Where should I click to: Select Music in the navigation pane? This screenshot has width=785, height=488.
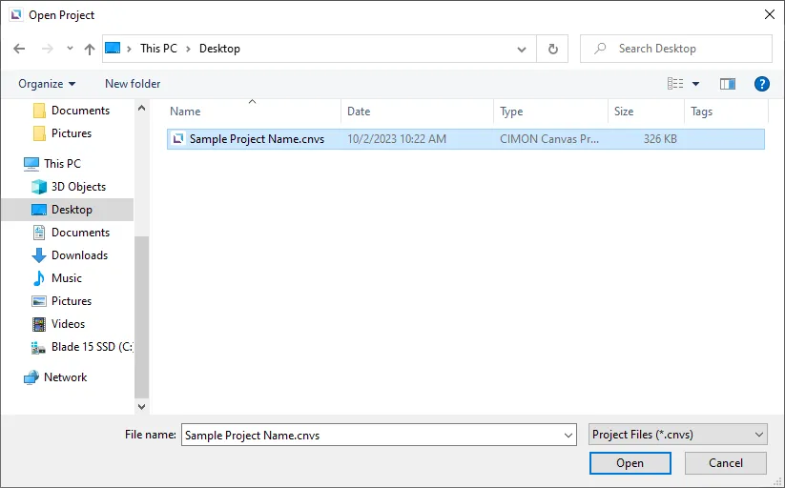[67, 278]
